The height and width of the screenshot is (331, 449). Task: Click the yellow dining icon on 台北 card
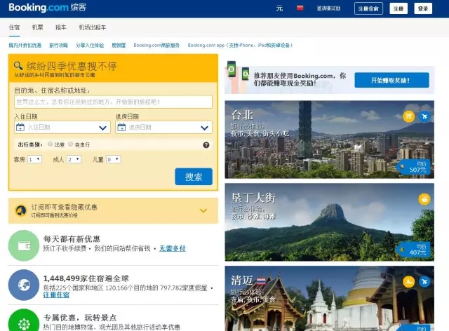pos(408,116)
